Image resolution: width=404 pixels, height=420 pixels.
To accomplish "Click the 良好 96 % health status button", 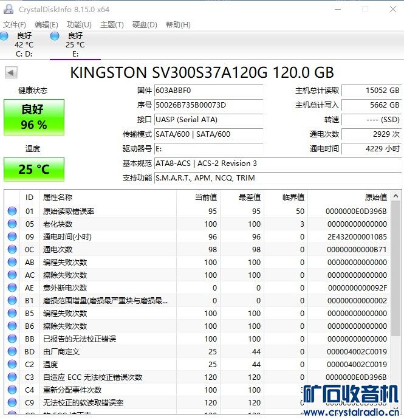I will click(x=34, y=117).
